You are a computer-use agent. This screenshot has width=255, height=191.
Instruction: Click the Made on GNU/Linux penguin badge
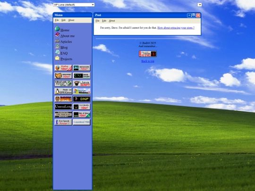tap(63, 91)
